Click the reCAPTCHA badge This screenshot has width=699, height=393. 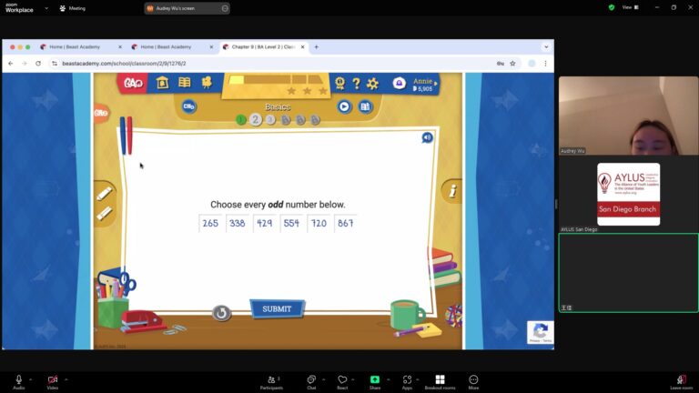tap(541, 332)
